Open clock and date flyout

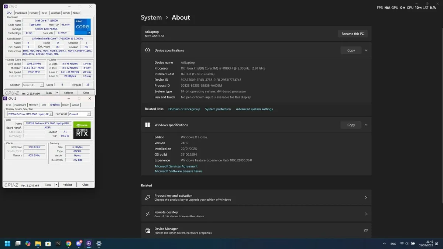(426, 243)
